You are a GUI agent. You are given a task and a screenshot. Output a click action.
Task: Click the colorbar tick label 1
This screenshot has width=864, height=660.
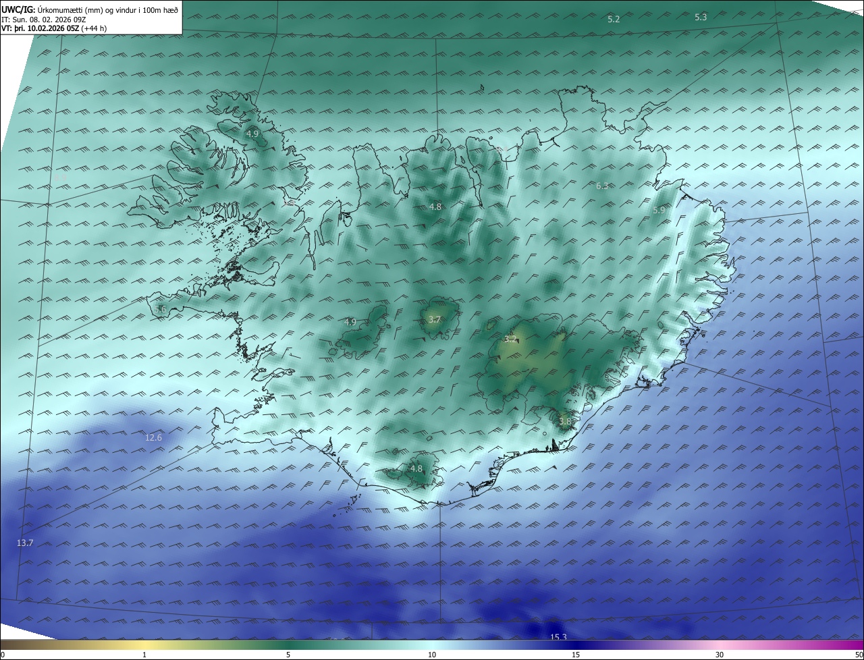tap(144, 655)
